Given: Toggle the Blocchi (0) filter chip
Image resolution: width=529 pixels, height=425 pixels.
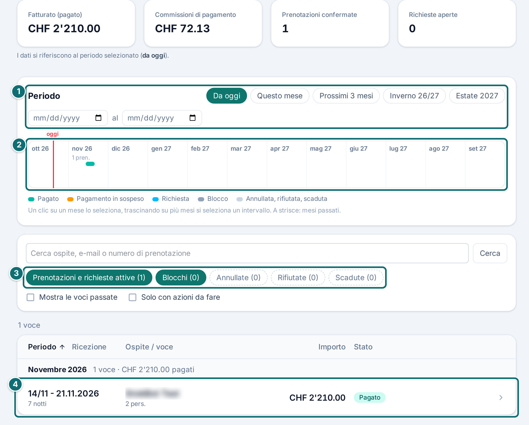Looking at the screenshot, I should click(181, 278).
